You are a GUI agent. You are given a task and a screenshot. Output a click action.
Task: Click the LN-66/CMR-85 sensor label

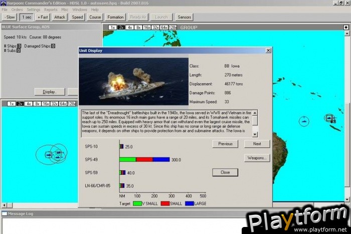[98, 186]
